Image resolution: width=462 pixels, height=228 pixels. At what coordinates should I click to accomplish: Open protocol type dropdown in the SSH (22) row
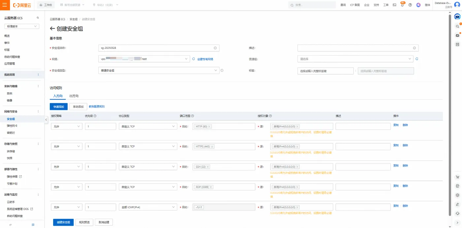pyautogui.click(x=148, y=167)
